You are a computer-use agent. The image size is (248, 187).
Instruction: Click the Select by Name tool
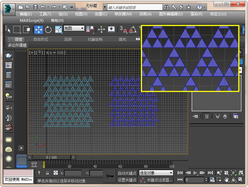click(7, 29)
